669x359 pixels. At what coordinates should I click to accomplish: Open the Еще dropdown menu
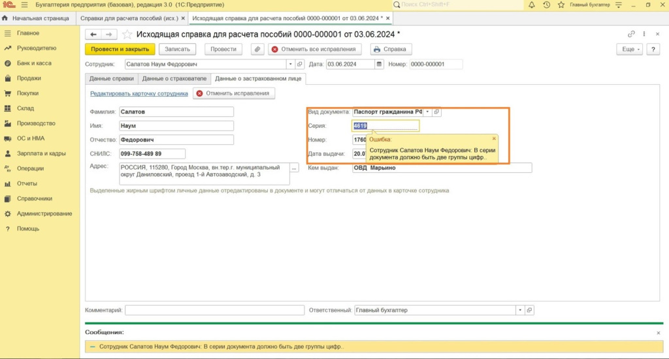point(629,49)
